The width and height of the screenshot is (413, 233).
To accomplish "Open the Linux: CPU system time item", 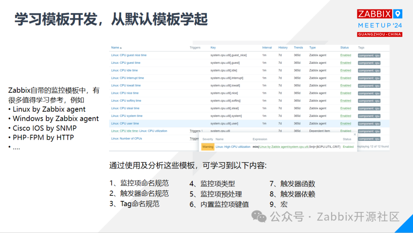I will pyautogui.click(x=127, y=116).
